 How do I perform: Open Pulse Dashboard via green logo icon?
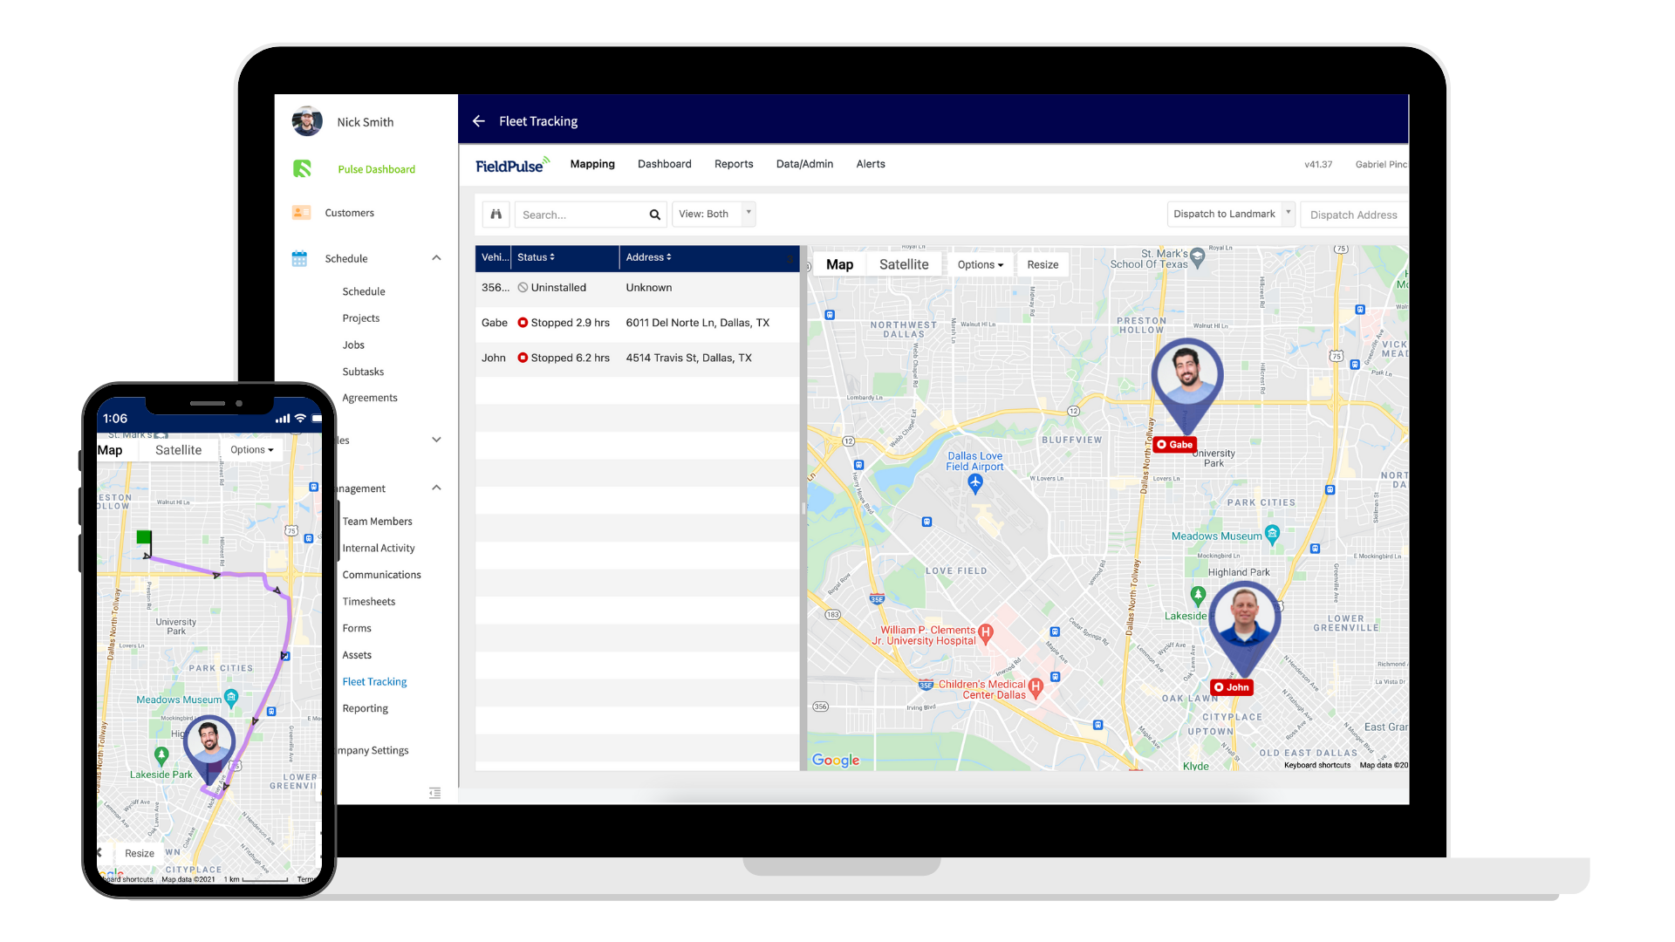[302, 169]
